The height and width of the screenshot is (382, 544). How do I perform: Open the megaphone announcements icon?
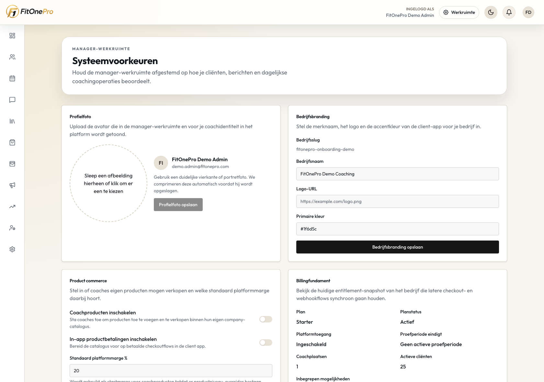coord(12,185)
